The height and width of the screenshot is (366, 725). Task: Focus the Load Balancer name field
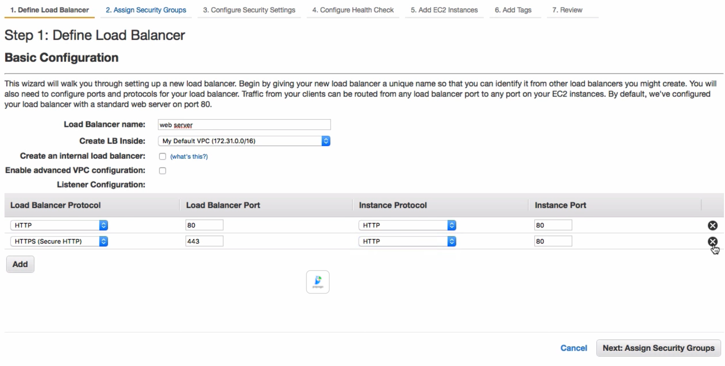coord(244,125)
